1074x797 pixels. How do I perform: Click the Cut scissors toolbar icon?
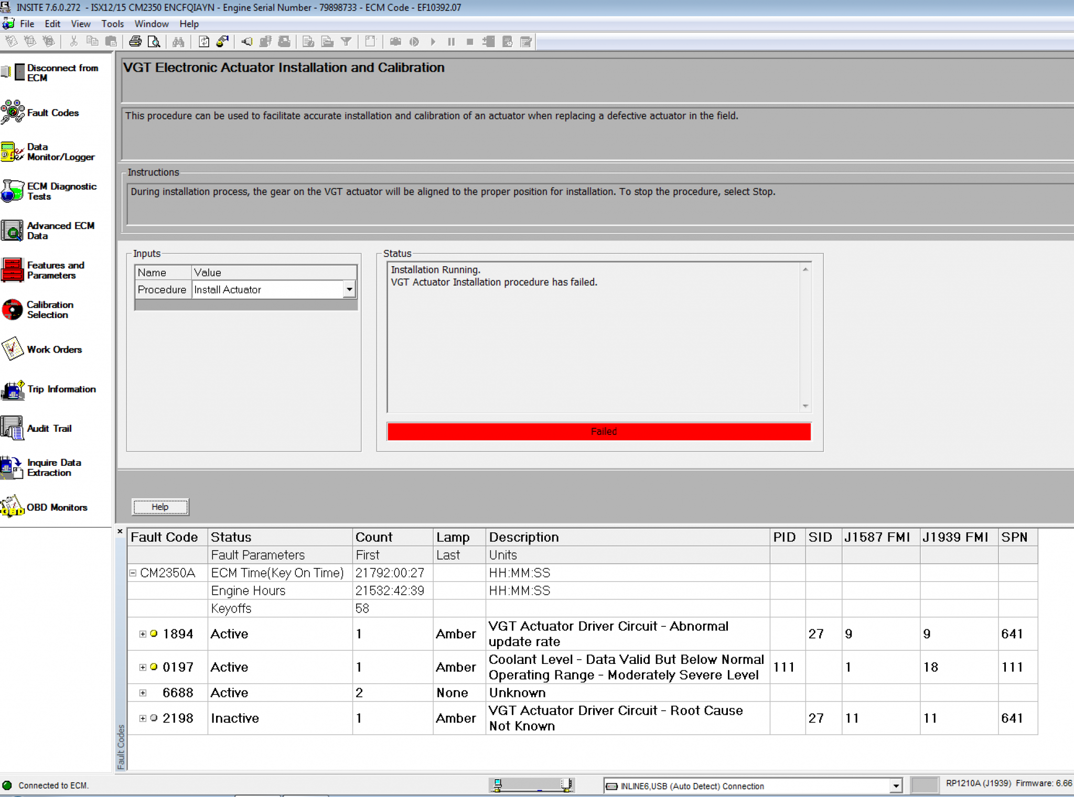click(74, 41)
